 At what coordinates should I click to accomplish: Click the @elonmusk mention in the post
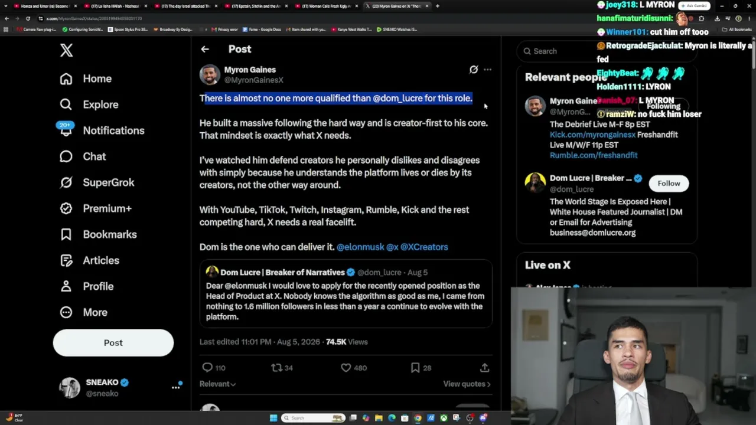click(360, 247)
